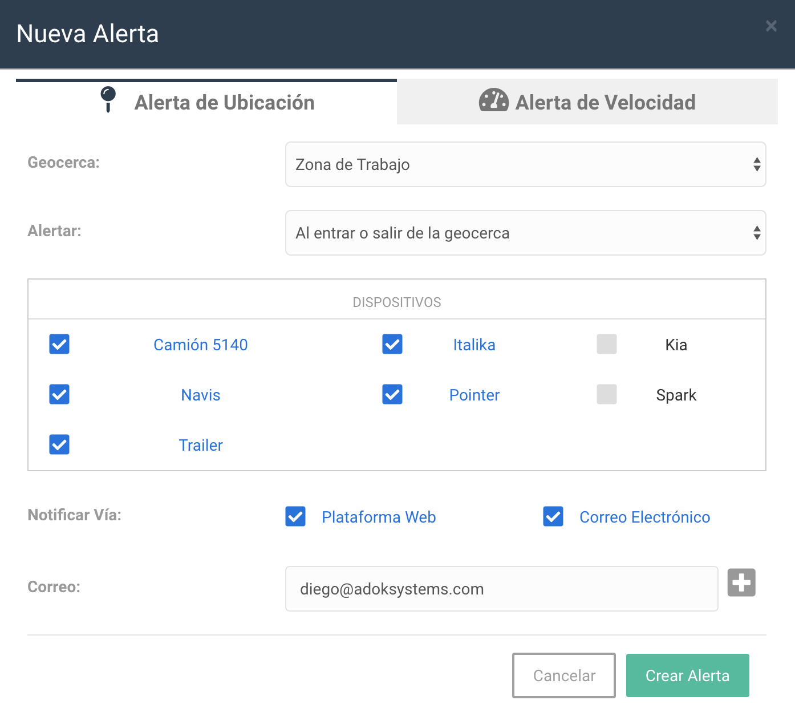Uncheck the Italika device checkbox
The width and height of the screenshot is (795, 704).
click(392, 344)
